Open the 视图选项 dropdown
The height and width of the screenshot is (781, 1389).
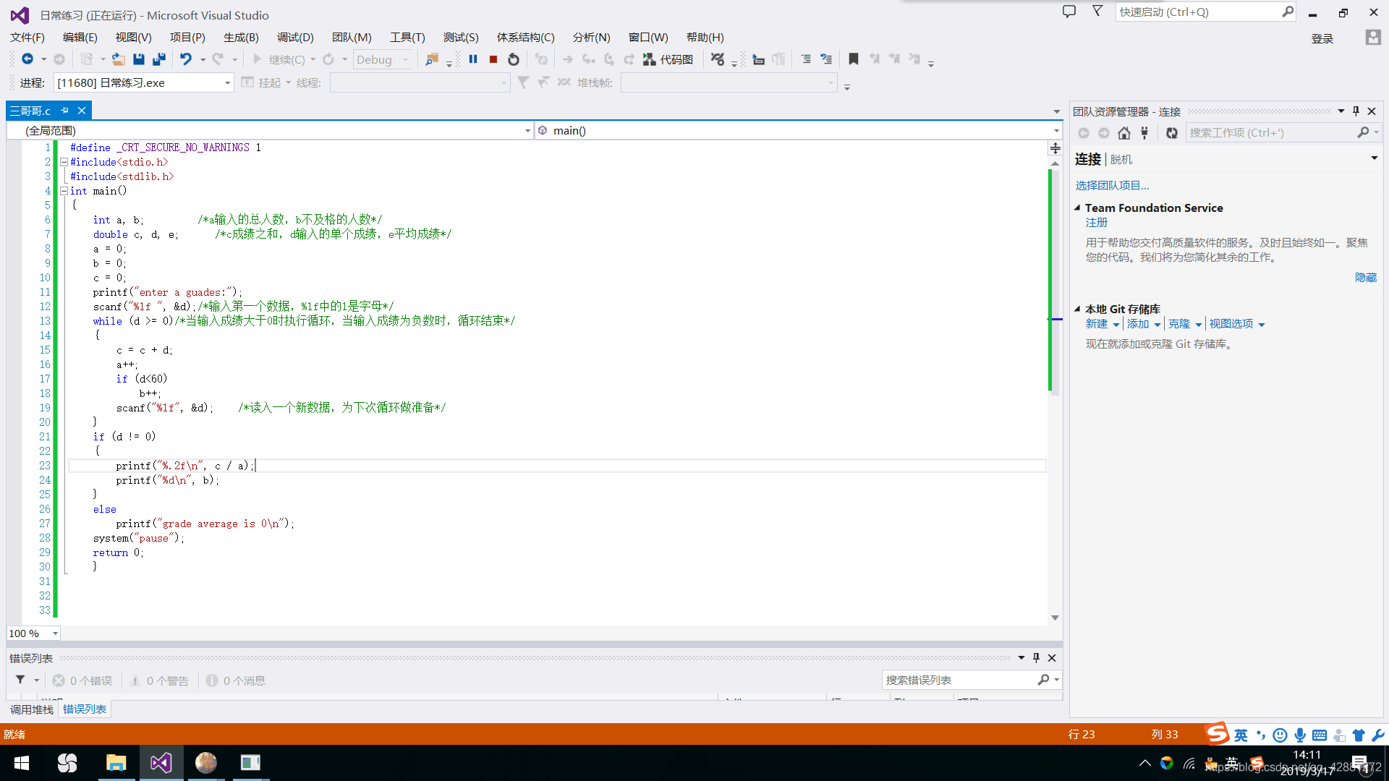coord(1237,324)
